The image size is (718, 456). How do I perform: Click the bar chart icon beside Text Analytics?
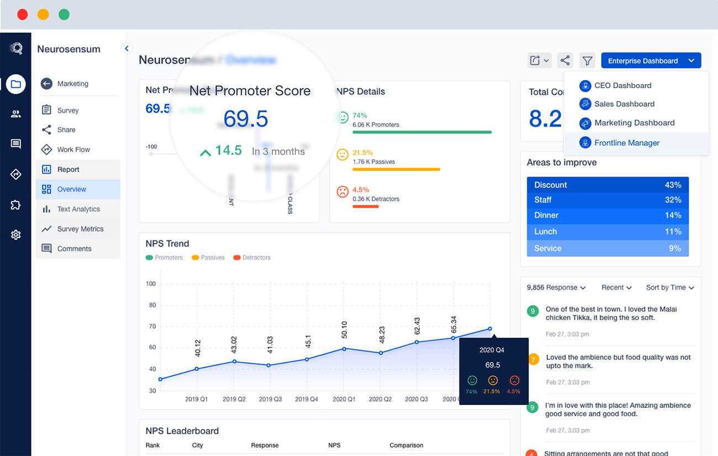point(47,209)
